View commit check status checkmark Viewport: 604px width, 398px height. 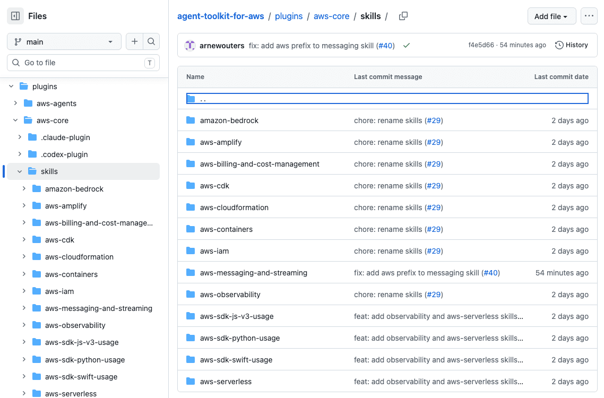click(407, 46)
